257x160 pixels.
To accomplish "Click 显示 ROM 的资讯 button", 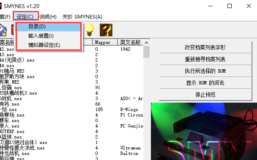I will (205, 83).
